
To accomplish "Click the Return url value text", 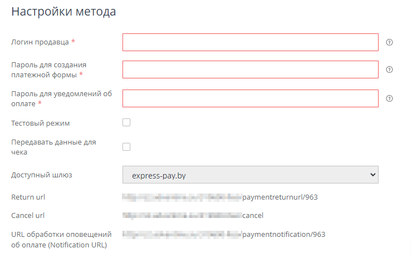I will [x=223, y=197].
